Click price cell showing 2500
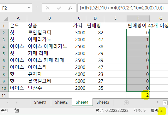 tap(79, 47)
